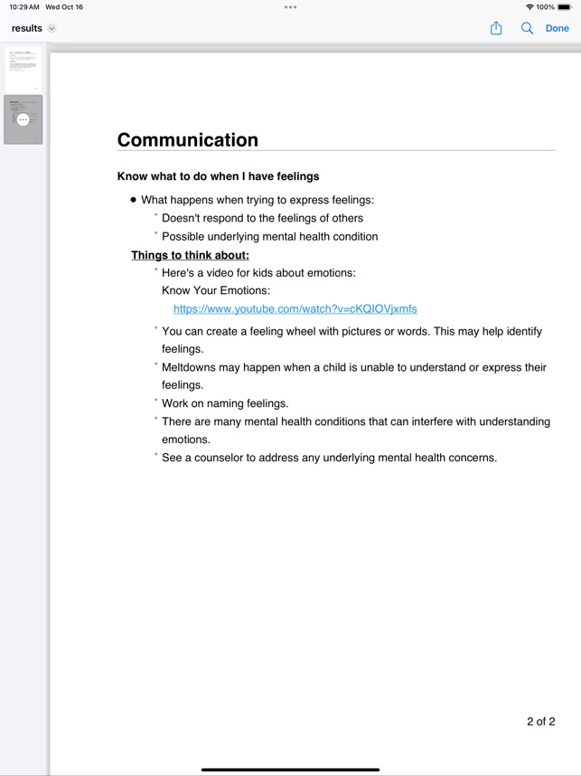Tap the "2 of 2" page indicator
Viewport: 581px width, 776px height.
[540, 721]
